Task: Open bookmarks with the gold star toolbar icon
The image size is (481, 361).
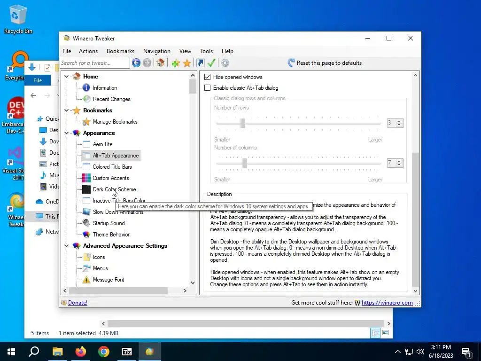Action: point(187,63)
